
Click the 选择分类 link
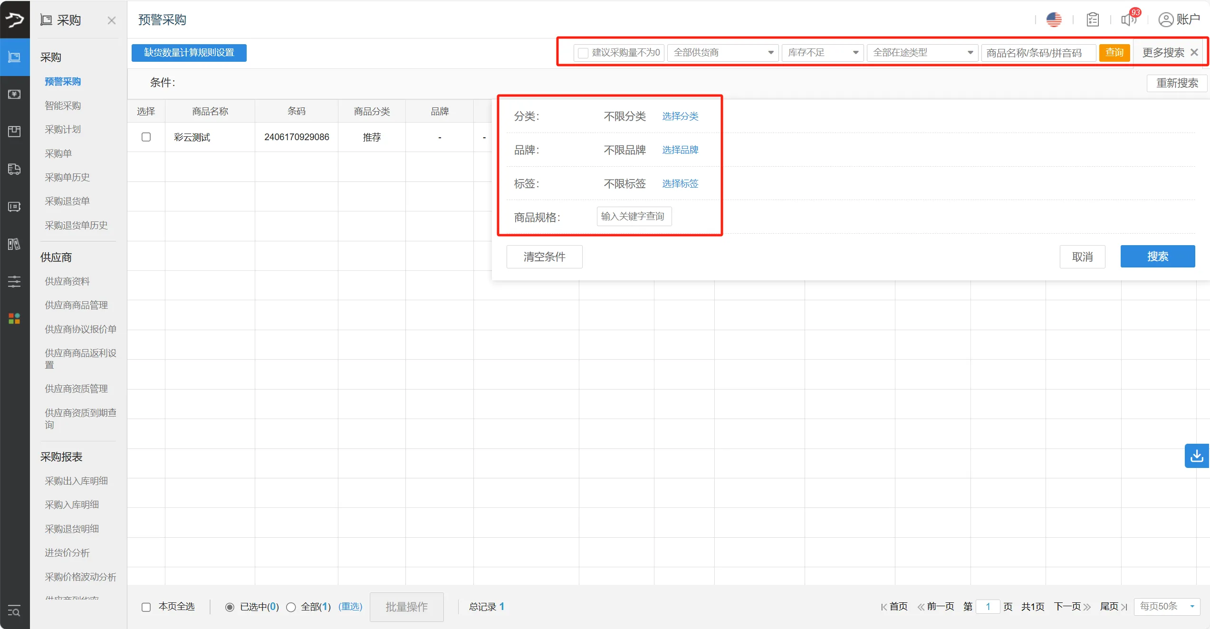coord(680,116)
